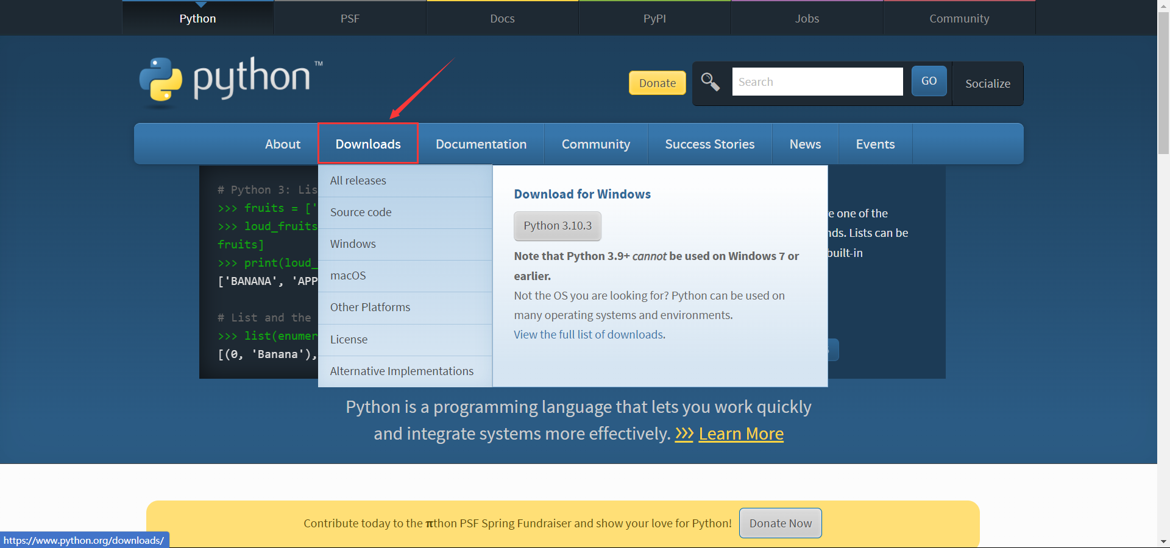The width and height of the screenshot is (1170, 548).
Task: Focus the Search input field
Action: [x=817, y=82]
